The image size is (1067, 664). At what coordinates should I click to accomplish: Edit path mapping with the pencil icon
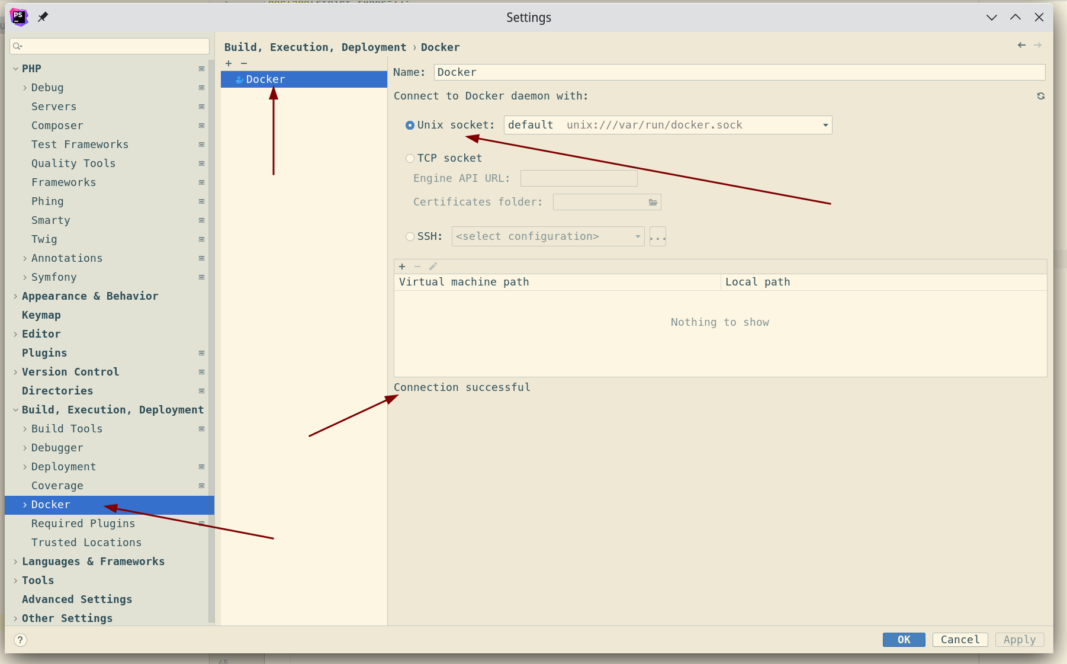433,267
